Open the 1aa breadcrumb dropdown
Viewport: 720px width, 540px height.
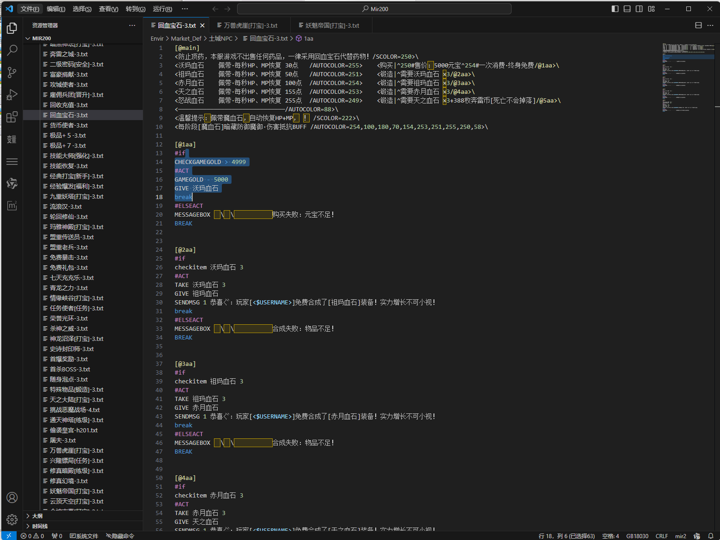308,38
